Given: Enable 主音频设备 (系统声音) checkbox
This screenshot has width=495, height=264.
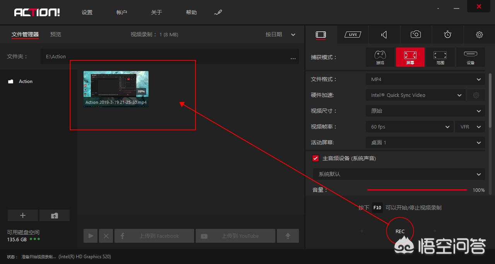Looking at the screenshot, I should [315, 158].
